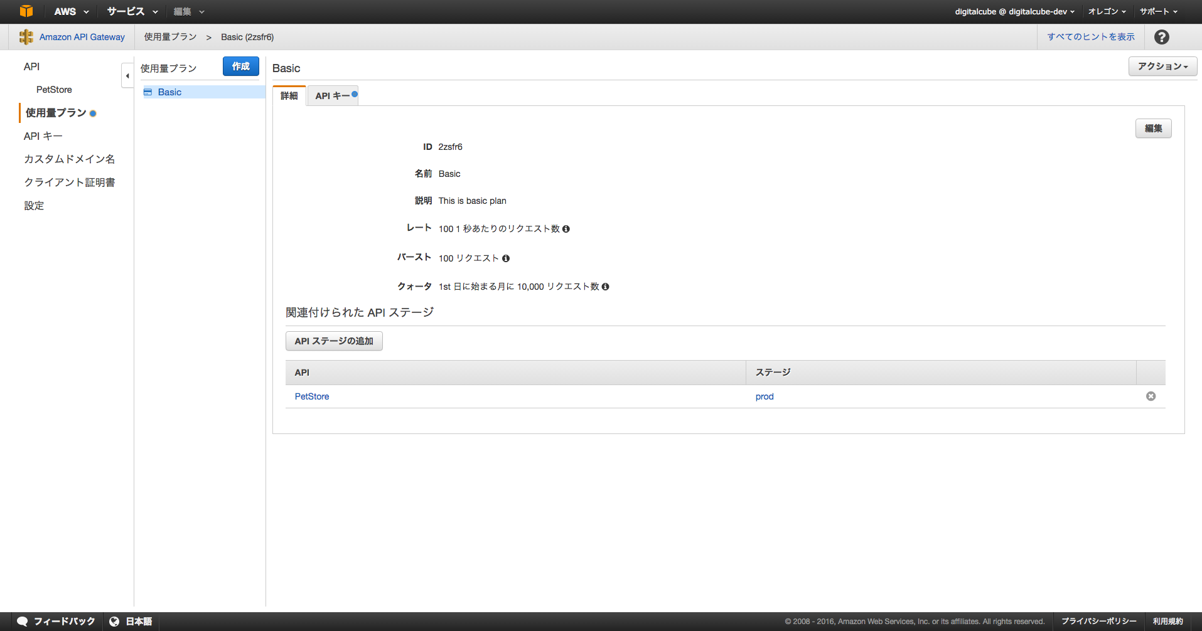Open the アクション dropdown
The height and width of the screenshot is (631, 1202).
coord(1162,66)
